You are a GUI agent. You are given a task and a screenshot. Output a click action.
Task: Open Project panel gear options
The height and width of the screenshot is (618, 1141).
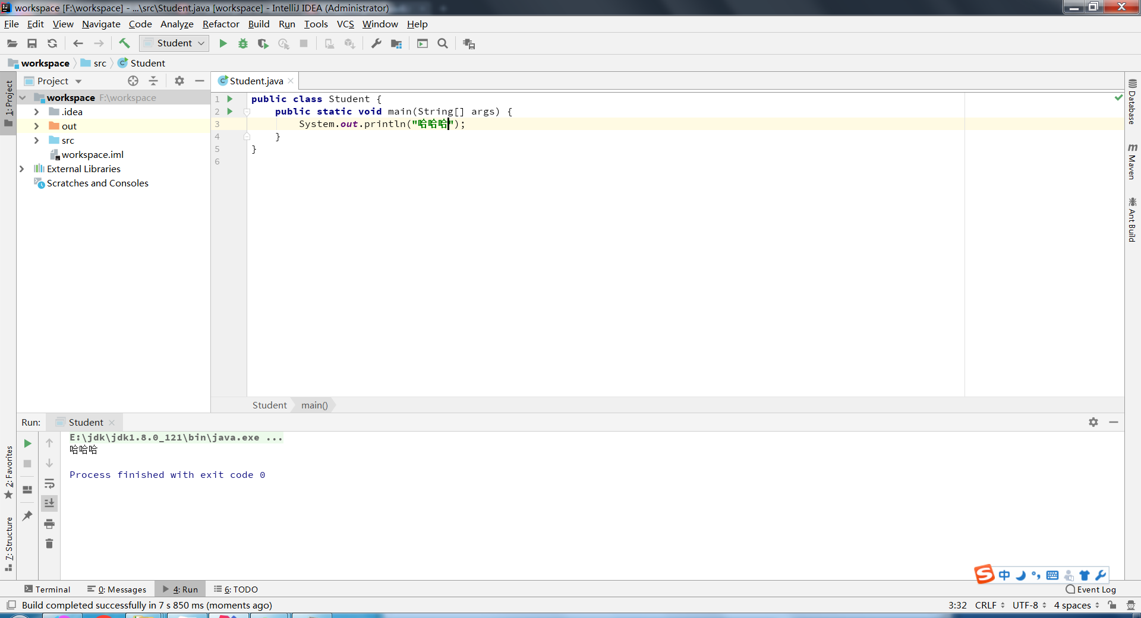[x=179, y=81]
